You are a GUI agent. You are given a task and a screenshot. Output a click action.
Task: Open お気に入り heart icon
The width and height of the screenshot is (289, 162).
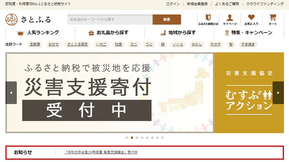pyautogui.click(x=251, y=19)
